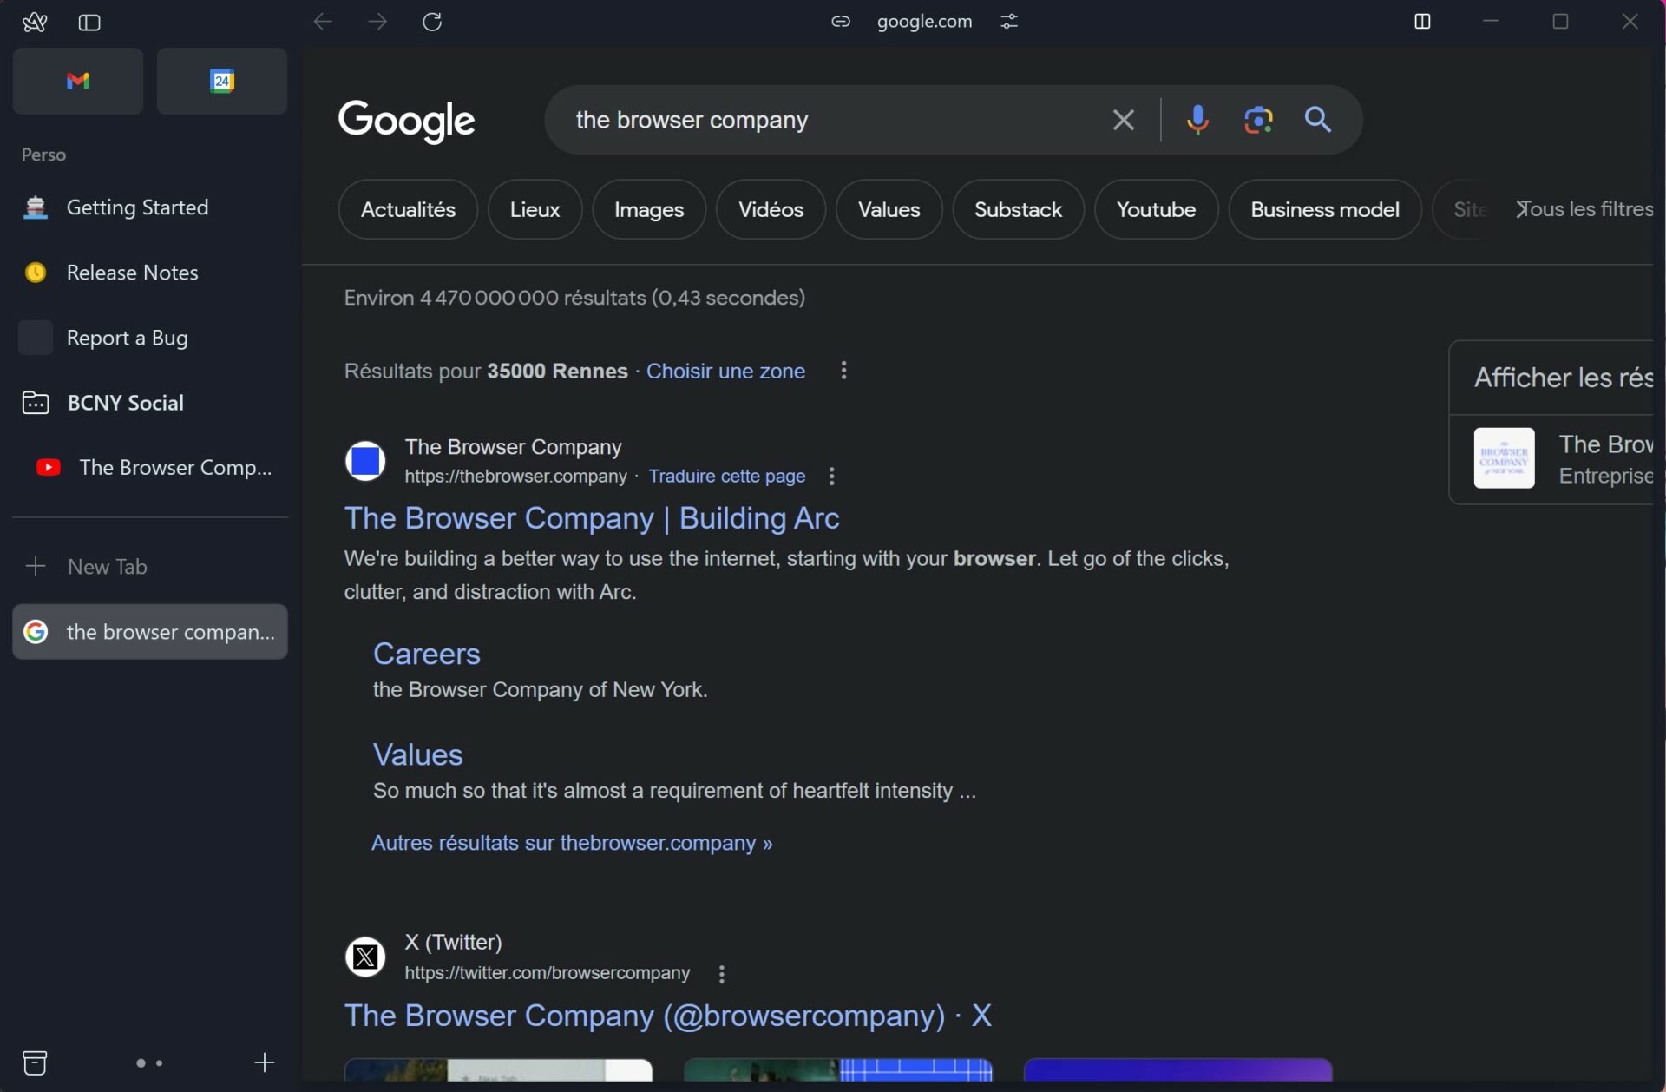Screen dimensions: 1666x1092
Task: Select the active 'the browser compan...' tab
Action: 149,632
